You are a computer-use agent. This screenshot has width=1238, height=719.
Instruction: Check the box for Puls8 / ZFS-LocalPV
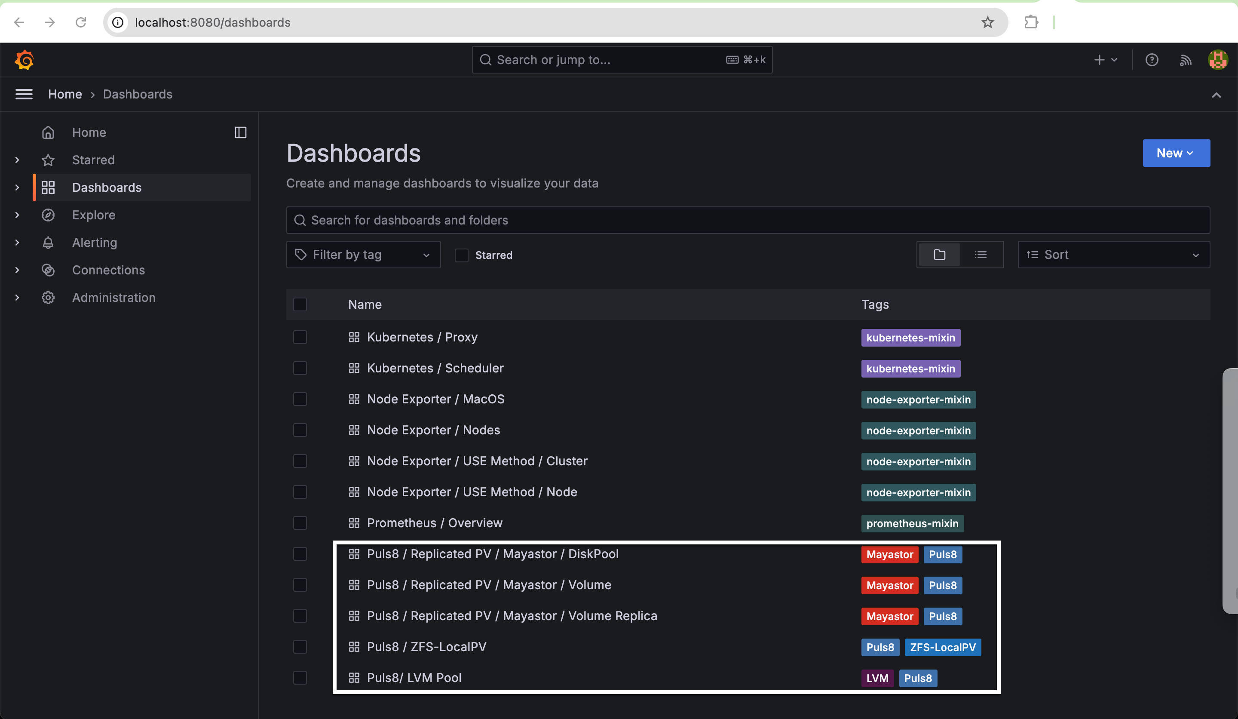(x=300, y=647)
